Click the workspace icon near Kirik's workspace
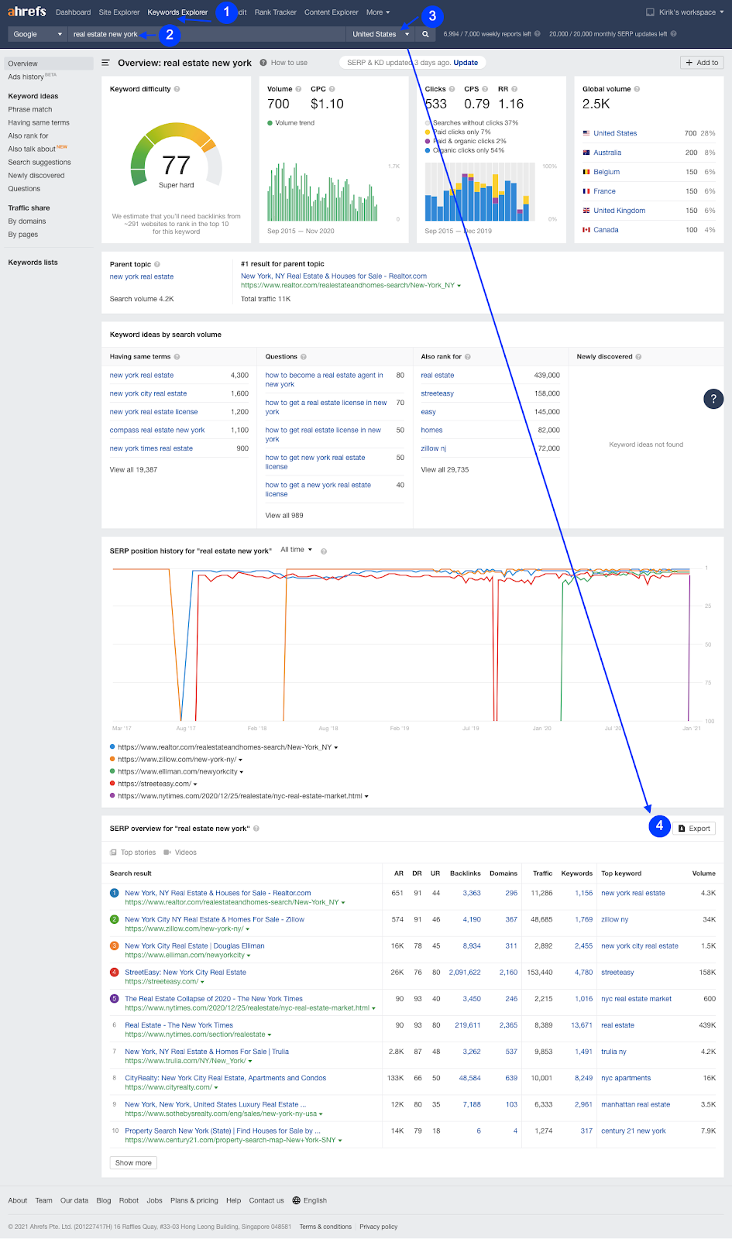Image resolution: width=732 pixels, height=1239 pixels. tap(650, 12)
